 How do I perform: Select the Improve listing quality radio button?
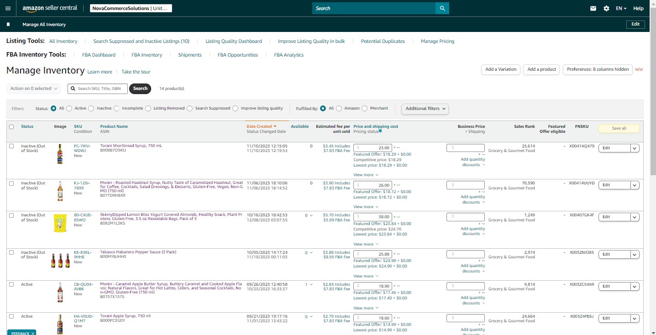[236, 109]
